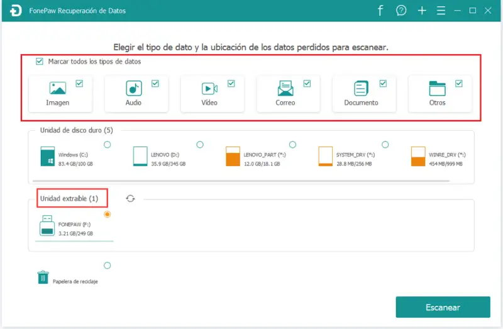Click the FonePaw logo icon in title bar

click(x=15, y=11)
